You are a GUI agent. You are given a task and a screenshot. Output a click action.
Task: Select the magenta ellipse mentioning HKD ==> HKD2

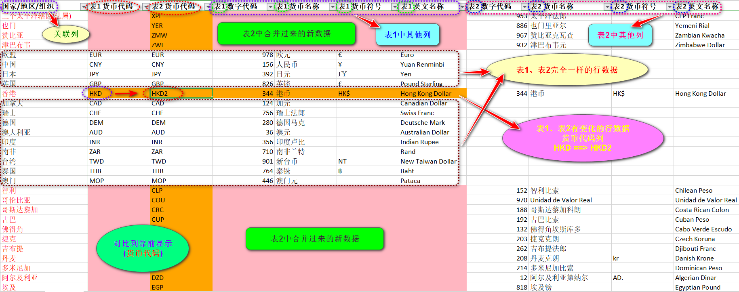(582, 138)
